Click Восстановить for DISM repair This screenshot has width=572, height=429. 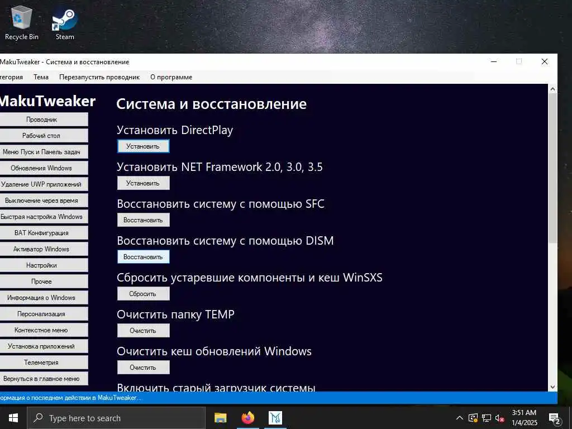click(x=143, y=257)
